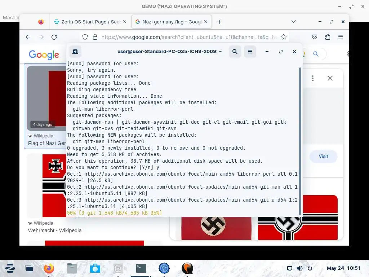369x277 pixels.
Task: Launch Firefox from the taskbar
Action: point(49,268)
